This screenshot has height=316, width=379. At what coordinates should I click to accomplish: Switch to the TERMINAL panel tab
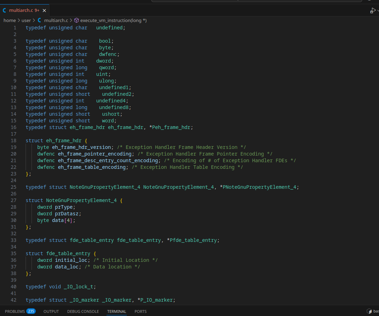tap(117, 311)
